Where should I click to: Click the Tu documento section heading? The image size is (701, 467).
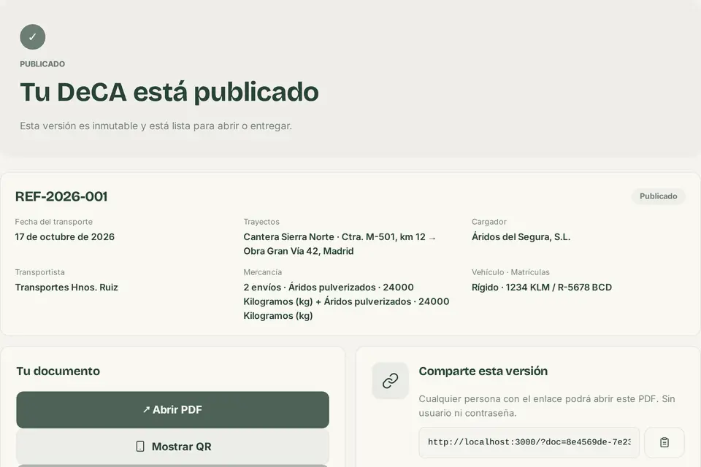click(58, 371)
